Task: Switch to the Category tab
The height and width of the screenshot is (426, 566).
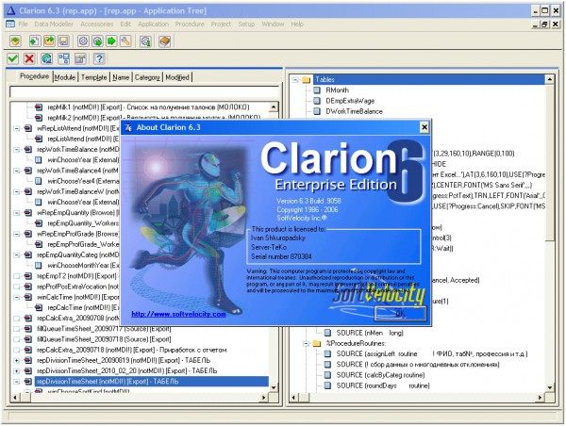Action: pos(147,77)
